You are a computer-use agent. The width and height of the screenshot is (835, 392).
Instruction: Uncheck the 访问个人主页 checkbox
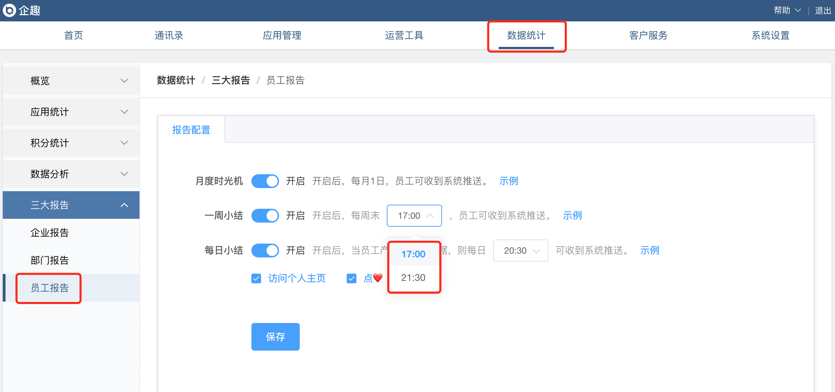coord(256,278)
